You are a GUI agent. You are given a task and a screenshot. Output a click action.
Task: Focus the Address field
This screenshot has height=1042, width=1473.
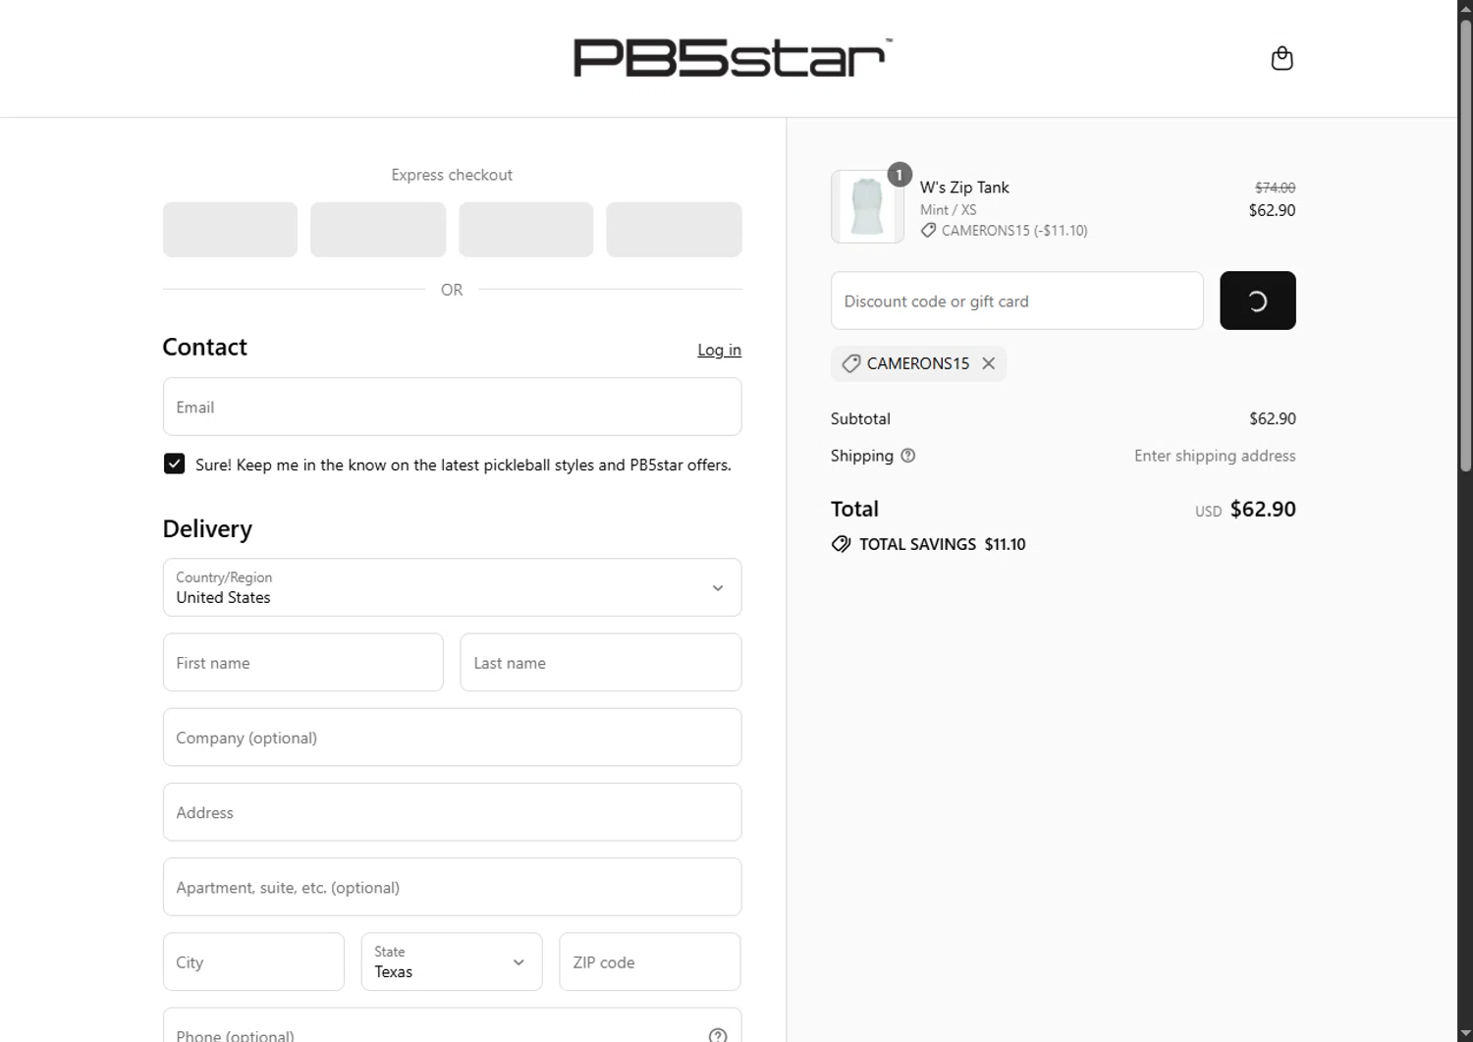pyautogui.click(x=452, y=812)
